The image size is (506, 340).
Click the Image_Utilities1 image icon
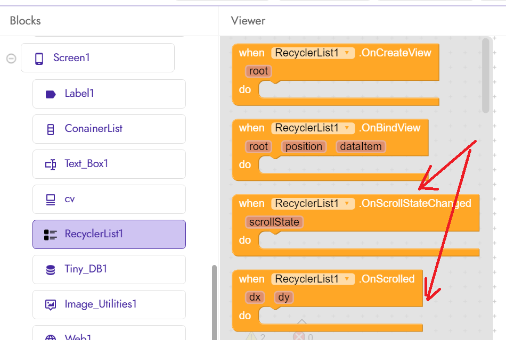click(50, 304)
